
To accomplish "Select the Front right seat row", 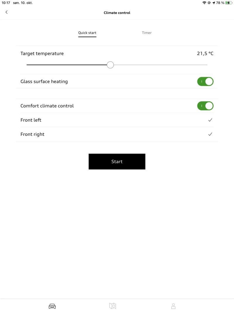I will pos(32,134).
